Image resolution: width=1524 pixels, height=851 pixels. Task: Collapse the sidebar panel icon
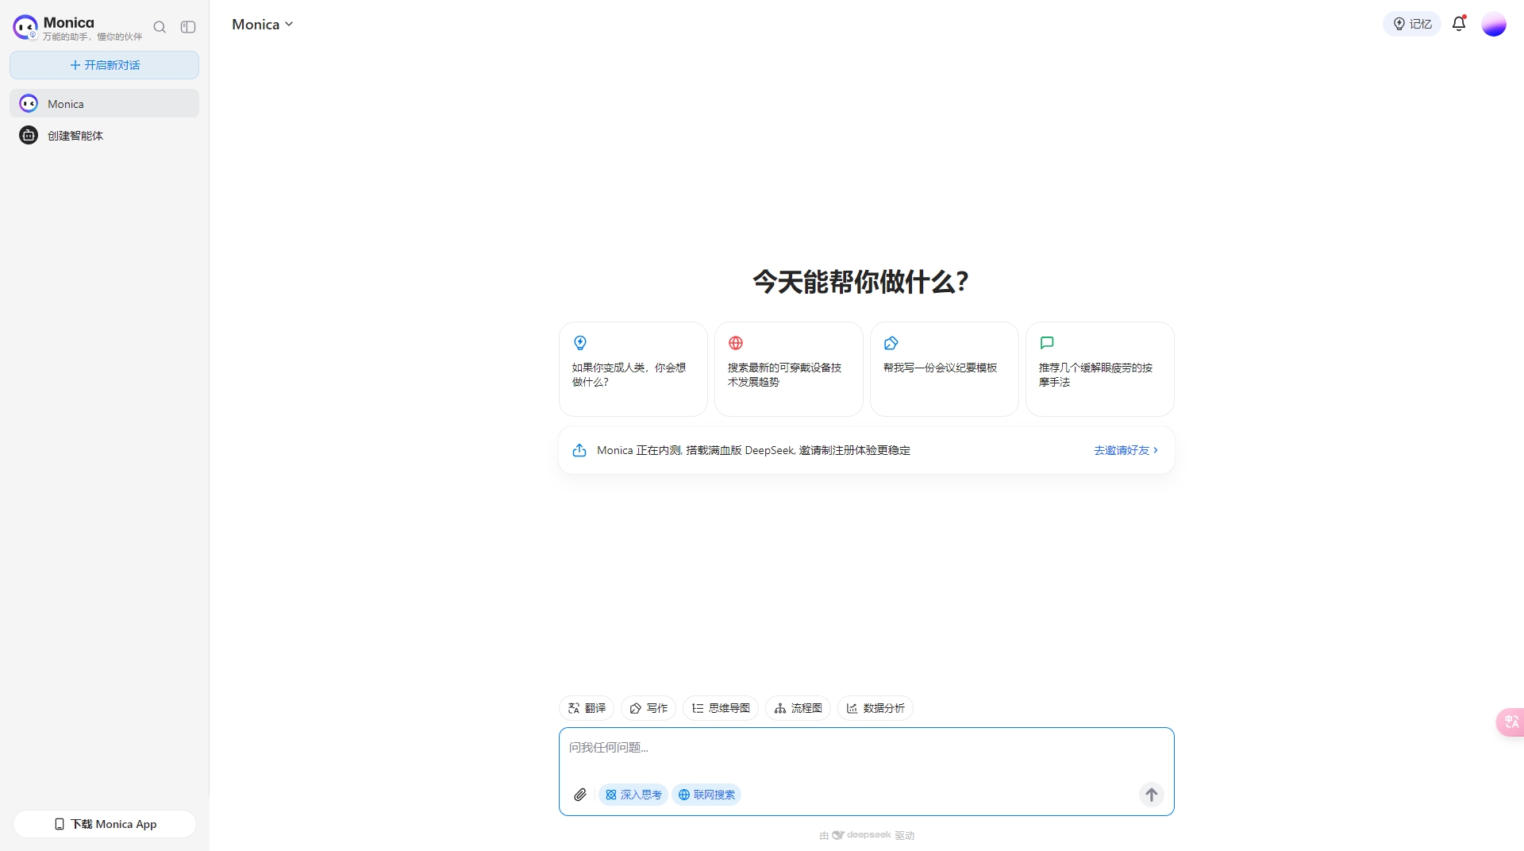[188, 27]
